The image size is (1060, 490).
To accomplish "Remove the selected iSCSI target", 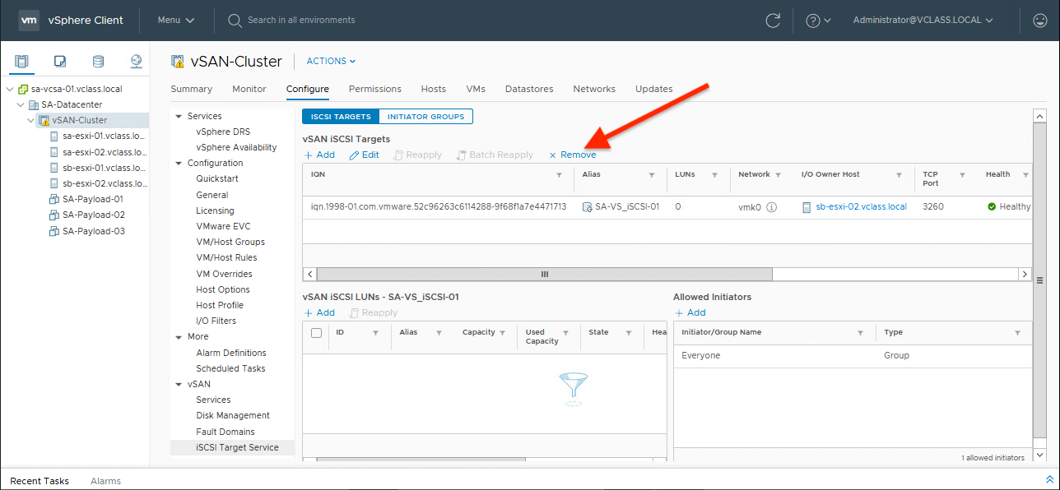I will click(x=573, y=155).
